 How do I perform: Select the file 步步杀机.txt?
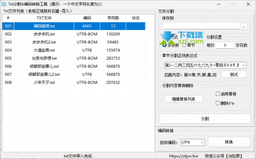pyautogui.click(x=44, y=34)
